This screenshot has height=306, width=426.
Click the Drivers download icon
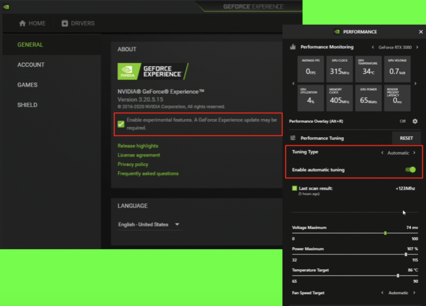(x=65, y=23)
